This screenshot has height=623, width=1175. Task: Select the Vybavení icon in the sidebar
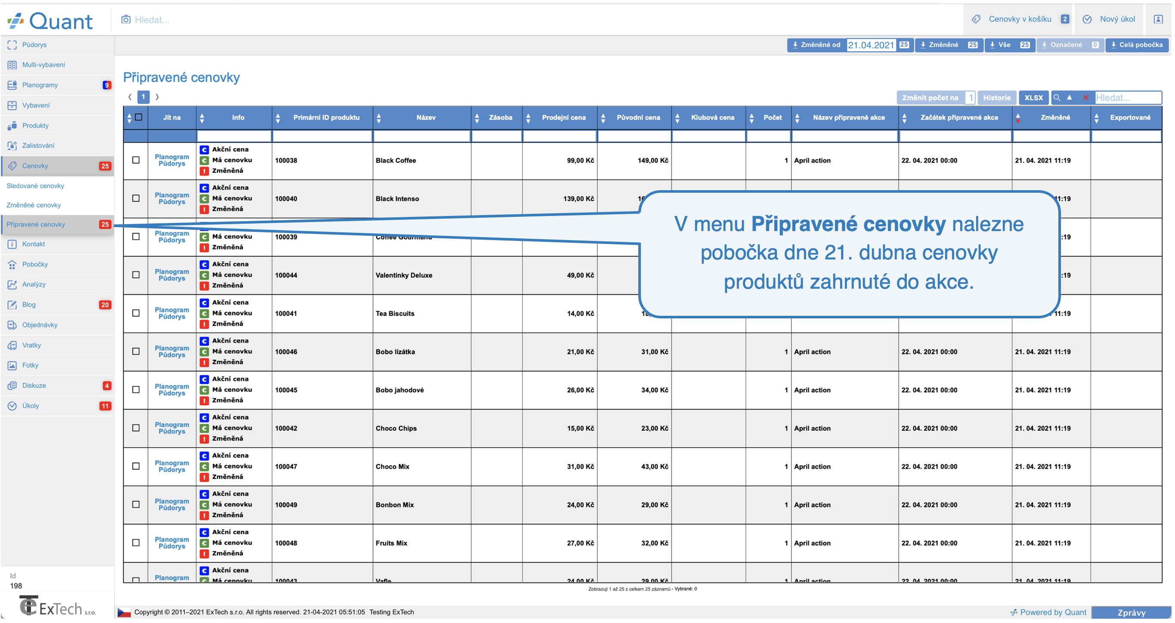coord(12,105)
